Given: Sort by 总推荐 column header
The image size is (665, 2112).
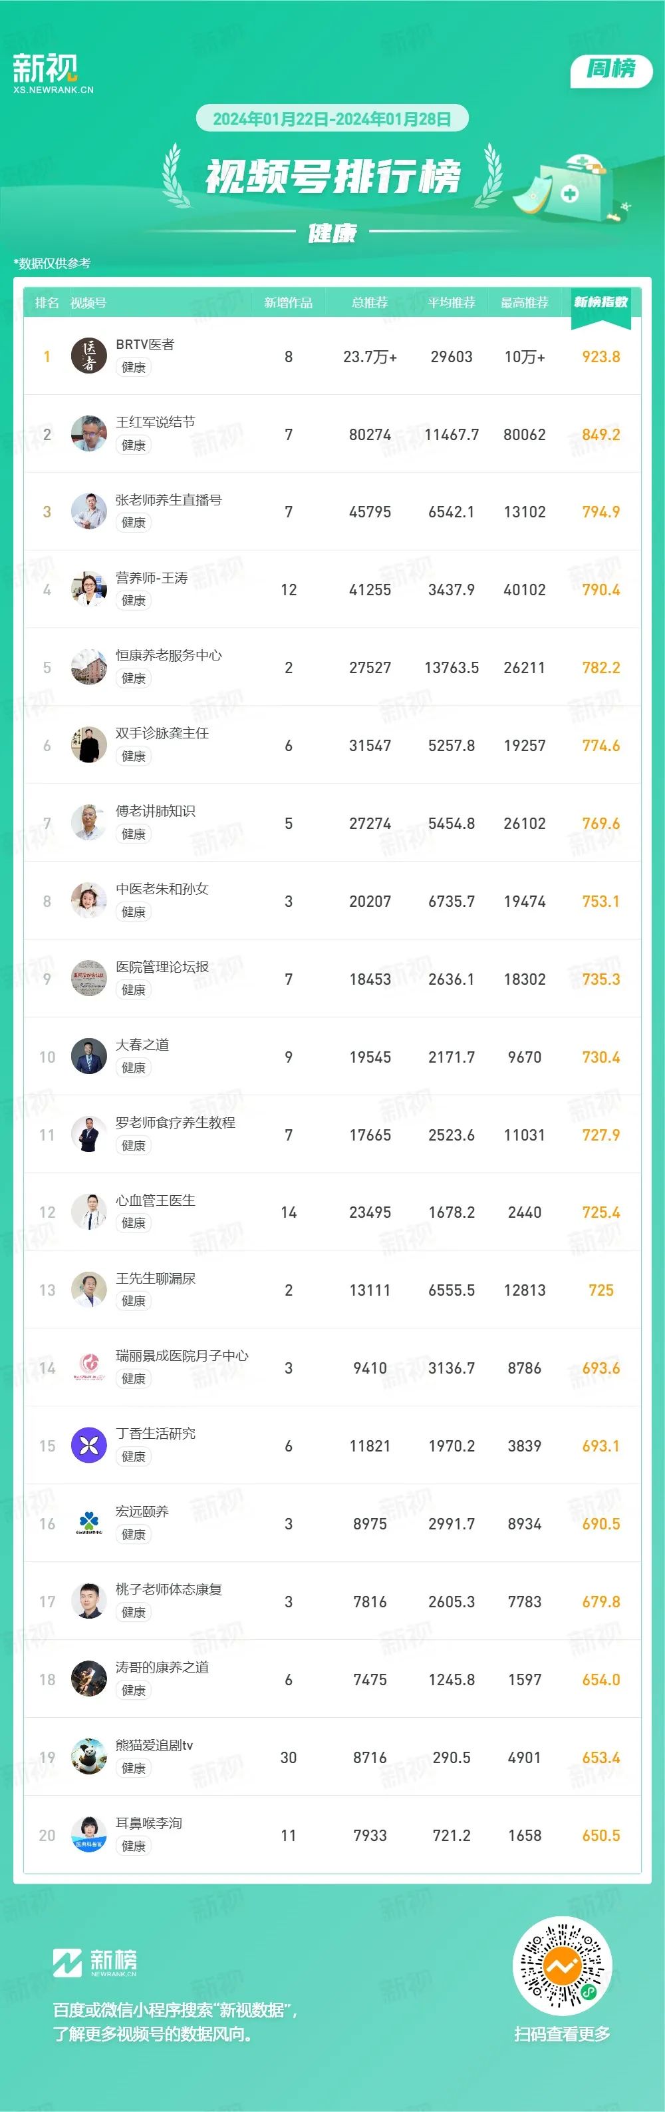Looking at the screenshot, I should pos(370,302).
